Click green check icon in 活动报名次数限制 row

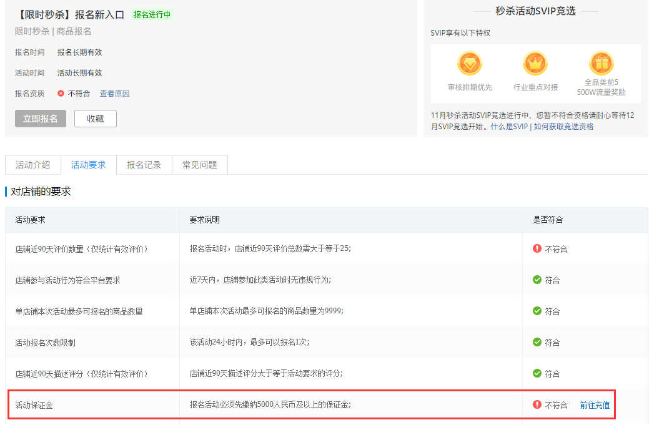(537, 342)
